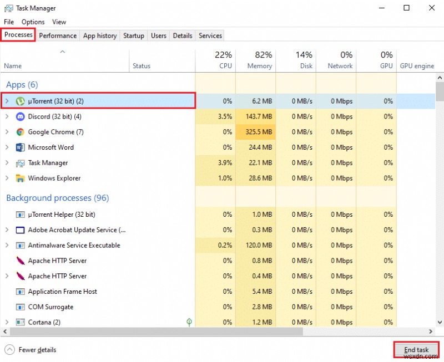444x362 pixels.
Task: Expand the Microsoft Word process group
Action: (7, 147)
